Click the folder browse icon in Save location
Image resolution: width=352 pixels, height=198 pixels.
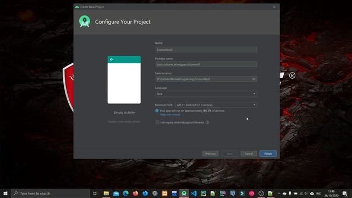click(x=254, y=79)
